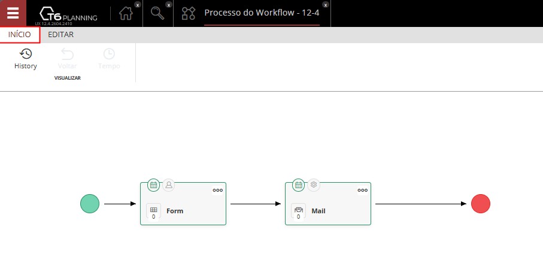Close the Processo do Workflow tab

326,5
